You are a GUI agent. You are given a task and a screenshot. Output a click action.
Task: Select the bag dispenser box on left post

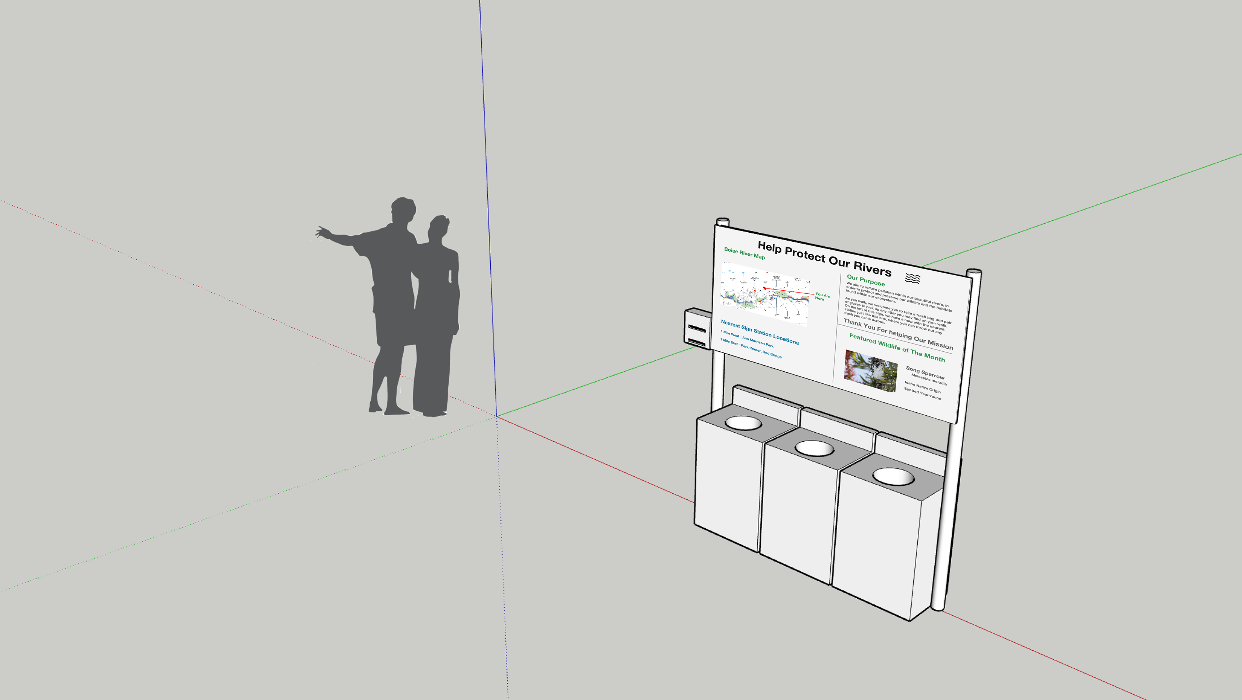[x=697, y=329]
